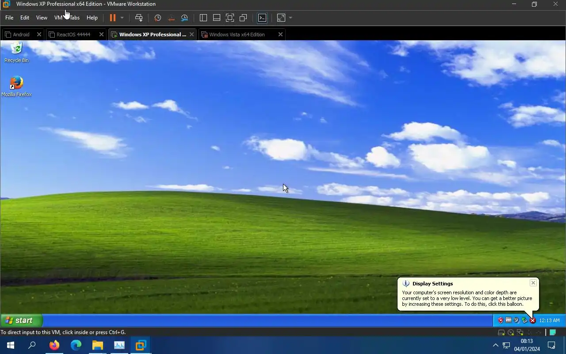Open the View menu
This screenshot has height=354, width=566.
tap(42, 18)
